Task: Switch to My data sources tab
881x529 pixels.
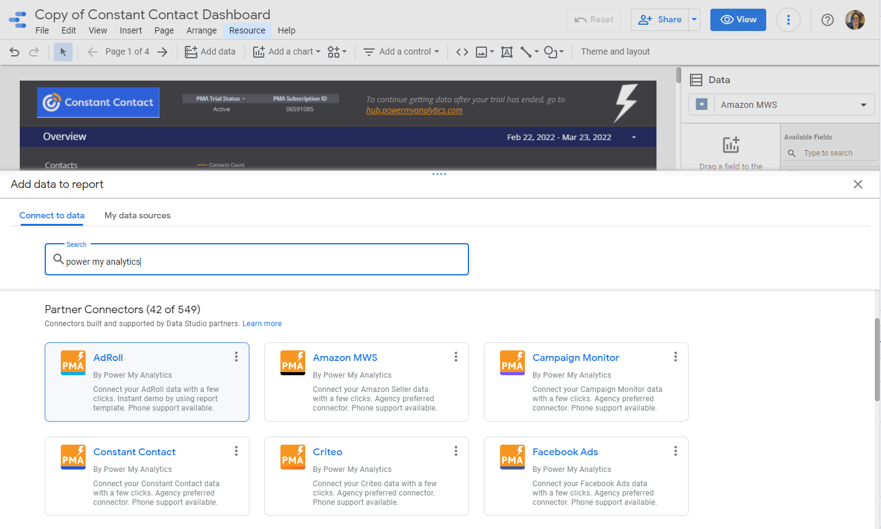Action: tap(137, 215)
